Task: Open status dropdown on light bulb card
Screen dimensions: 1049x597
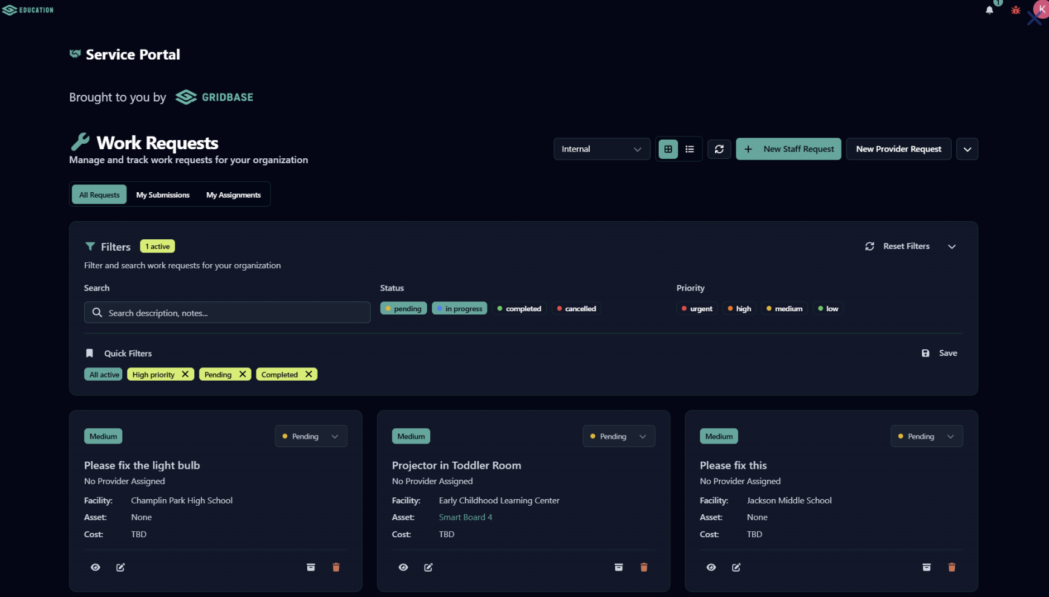Action: click(311, 436)
